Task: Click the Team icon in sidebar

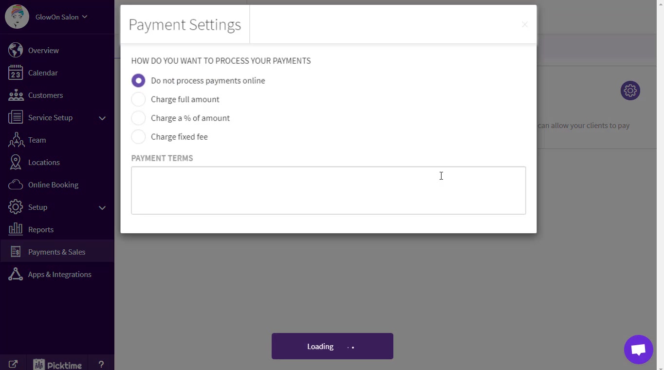Action: coord(16,140)
